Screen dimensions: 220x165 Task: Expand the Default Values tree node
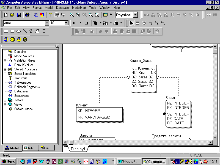click(x=5, y=65)
